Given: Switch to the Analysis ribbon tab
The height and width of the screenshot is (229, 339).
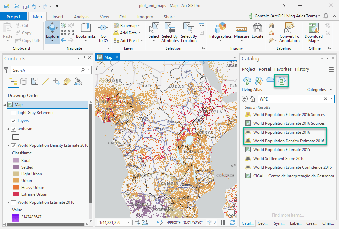Looking at the screenshot, I should [82, 17].
